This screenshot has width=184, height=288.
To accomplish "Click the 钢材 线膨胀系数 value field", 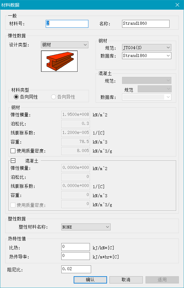I will (76, 133).
